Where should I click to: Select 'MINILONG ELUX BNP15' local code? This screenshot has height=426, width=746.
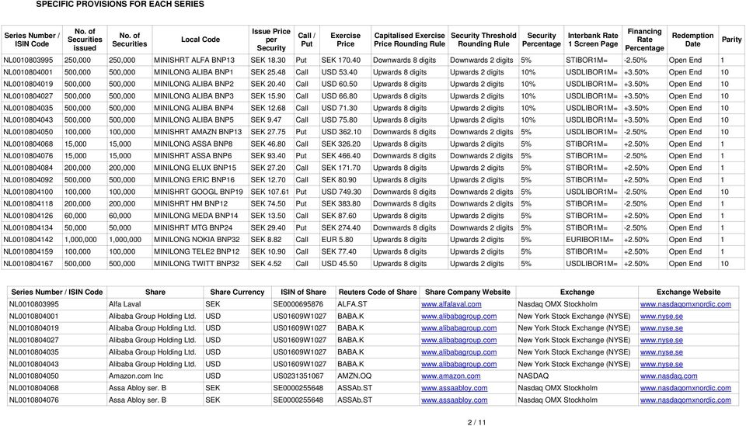click(195, 168)
